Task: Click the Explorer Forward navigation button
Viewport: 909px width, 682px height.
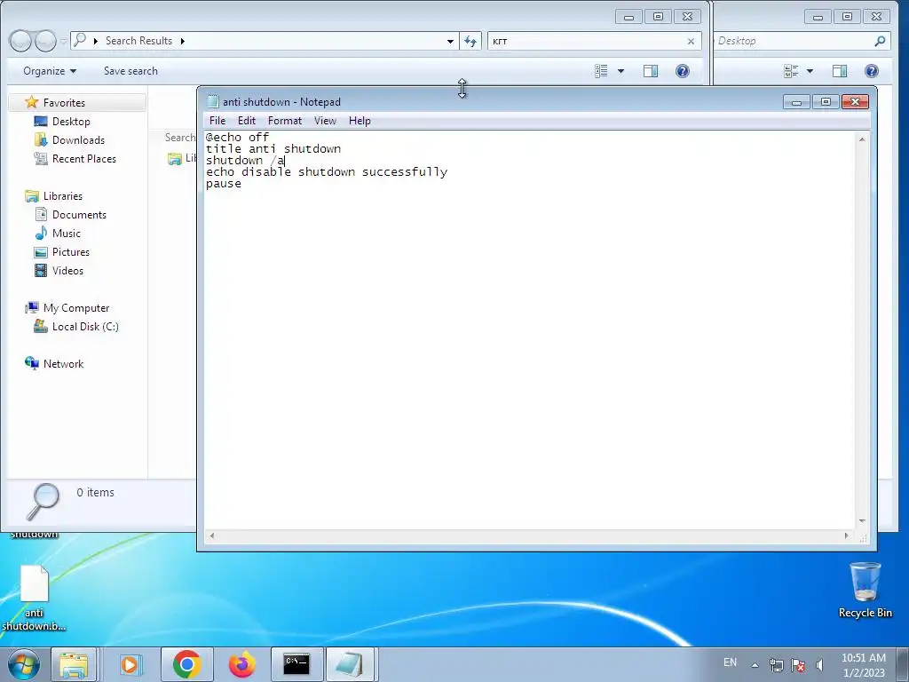Action: point(45,41)
